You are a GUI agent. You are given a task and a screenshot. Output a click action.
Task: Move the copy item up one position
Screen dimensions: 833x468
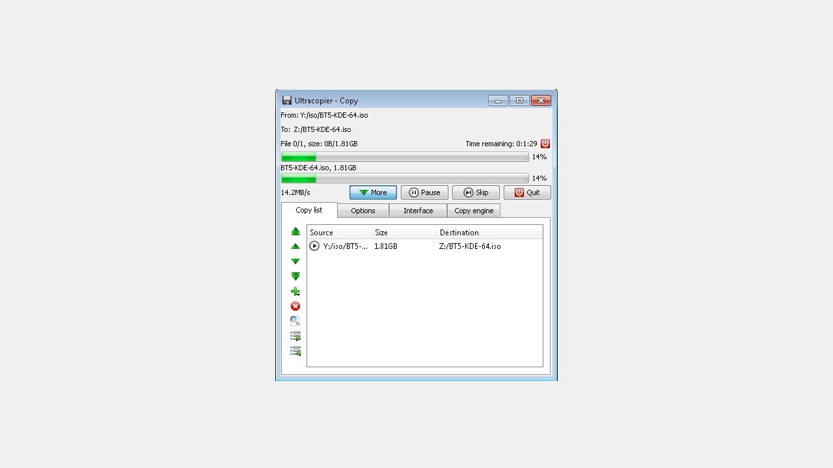[x=295, y=246]
